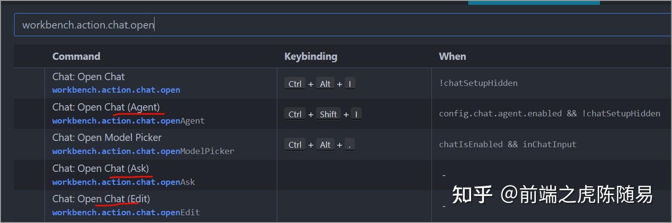Select the Chat: Open Chat (Edit) title
Screen dimensions: 672x223
coord(101,199)
